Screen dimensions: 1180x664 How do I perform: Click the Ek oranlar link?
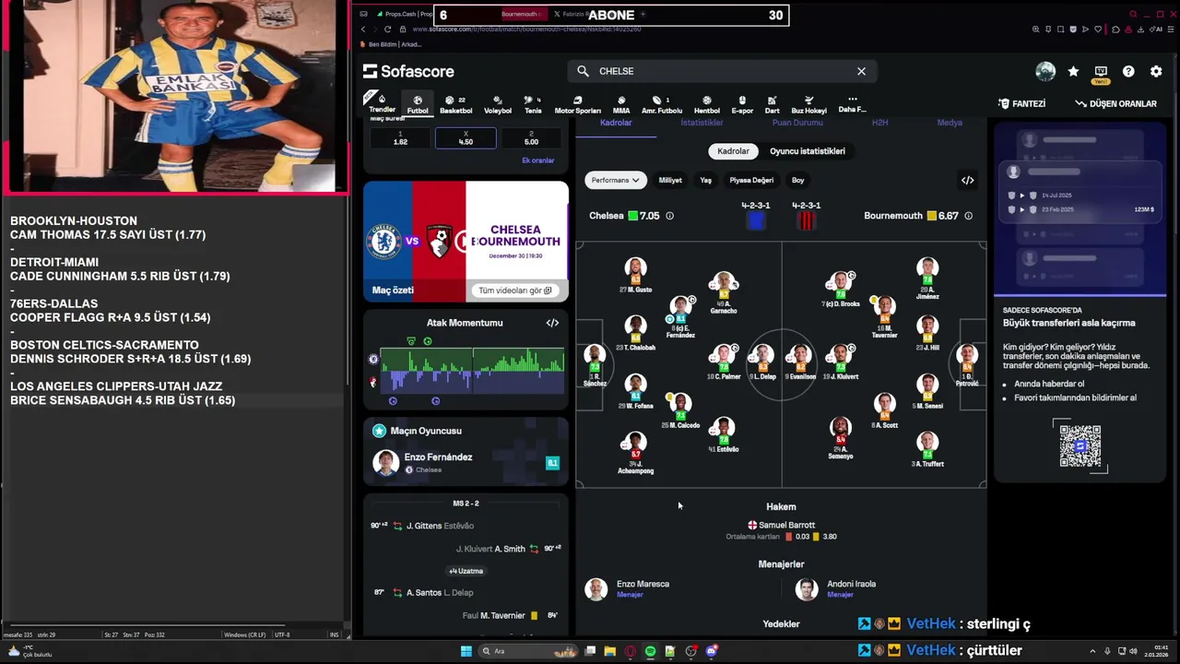click(x=538, y=160)
